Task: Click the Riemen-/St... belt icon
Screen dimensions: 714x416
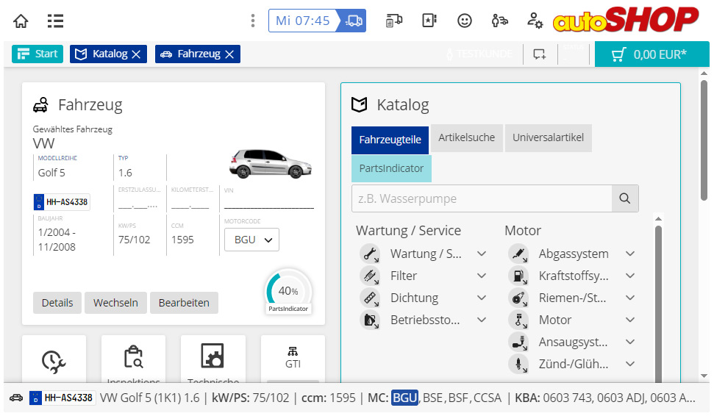Action: pos(518,298)
